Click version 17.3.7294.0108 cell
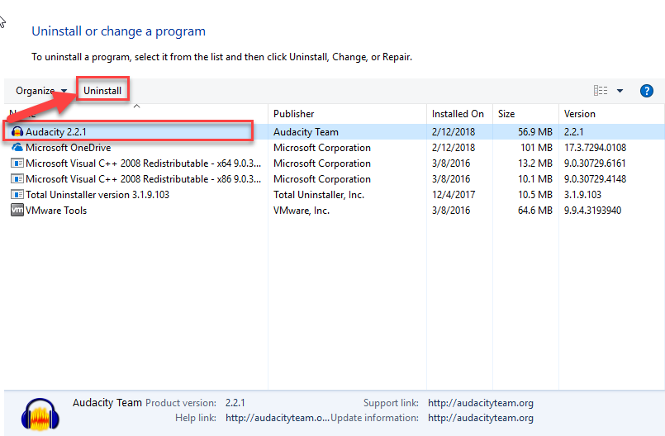Image resolution: width=665 pixels, height=436 pixels. click(x=595, y=148)
